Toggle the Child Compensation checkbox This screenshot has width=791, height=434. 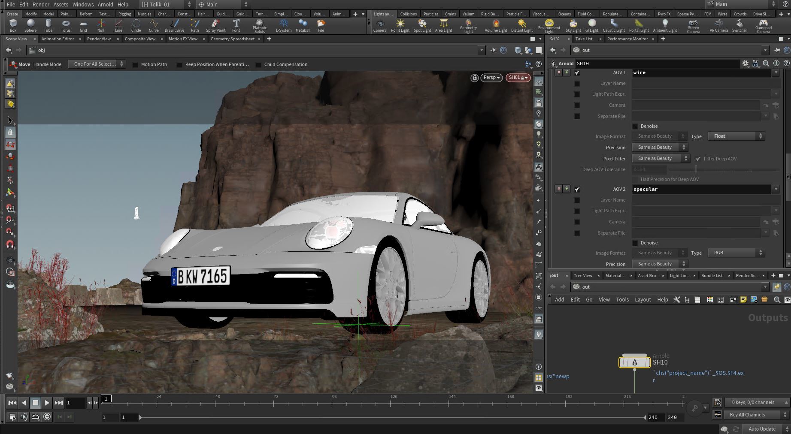[x=259, y=65]
